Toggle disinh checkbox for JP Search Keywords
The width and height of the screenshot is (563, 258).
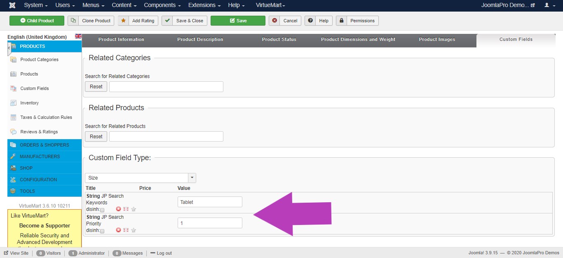[x=102, y=210]
